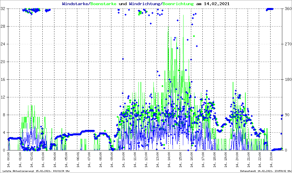Image resolution: width=292 pixels, height=173 pixels.
Task: Click time label '14. 18:00'
Action: coord(214,160)
